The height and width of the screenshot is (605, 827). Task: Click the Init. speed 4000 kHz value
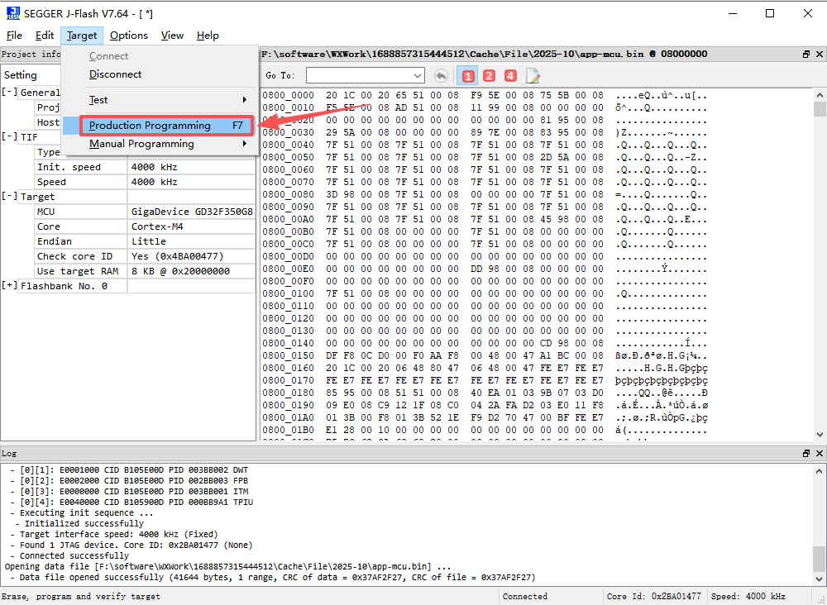click(192, 167)
